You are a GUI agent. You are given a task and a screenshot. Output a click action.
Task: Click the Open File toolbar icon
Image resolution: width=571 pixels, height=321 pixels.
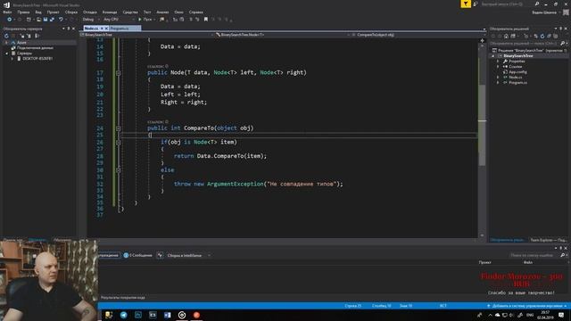38,20
